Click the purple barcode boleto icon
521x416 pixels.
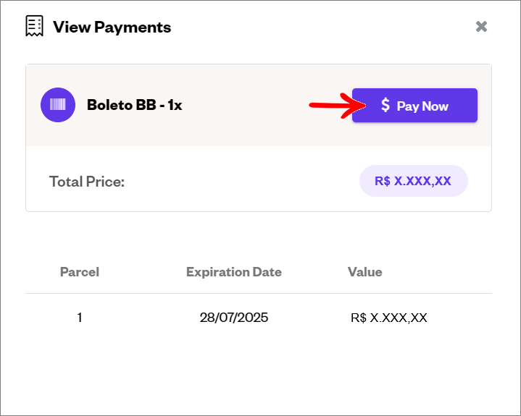tap(58, 105)
